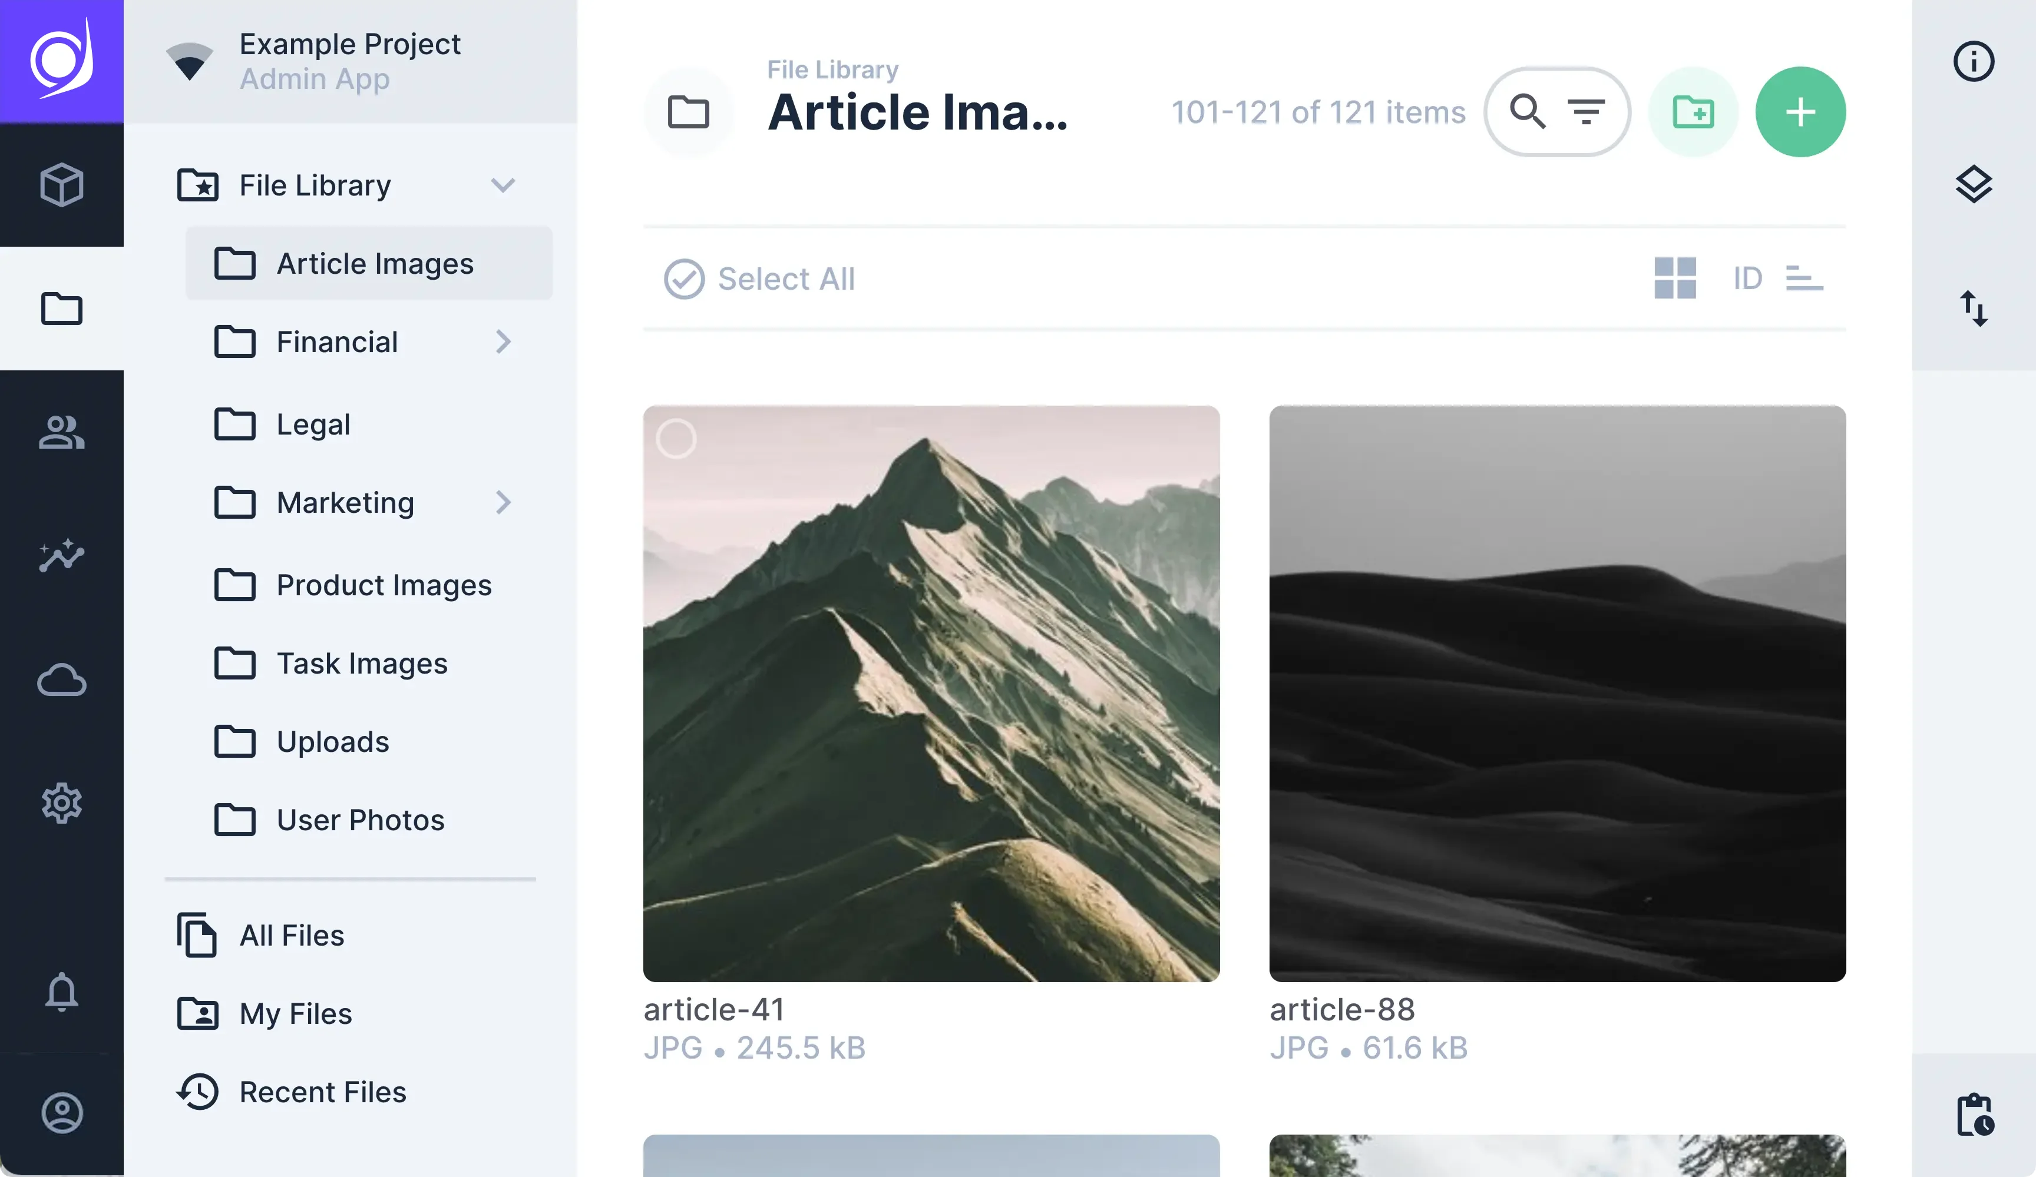Image resolution: width=2036 pixels, height=1177 pixels.
Task: Show My Files
Action: 351,1013
